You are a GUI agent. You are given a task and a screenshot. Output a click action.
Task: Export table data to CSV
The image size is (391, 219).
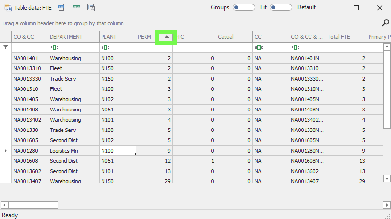pos(61,7)
